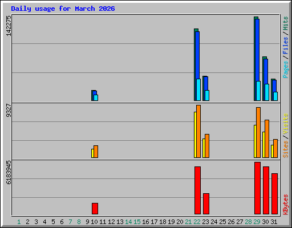Click the Hits legend label
The height and width of the screenshot is (228, 292).
(286, 23)
